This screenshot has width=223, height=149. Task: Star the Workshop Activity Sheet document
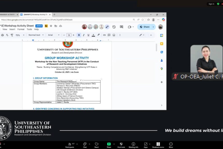pyautogui.click(x=51, y=26)
